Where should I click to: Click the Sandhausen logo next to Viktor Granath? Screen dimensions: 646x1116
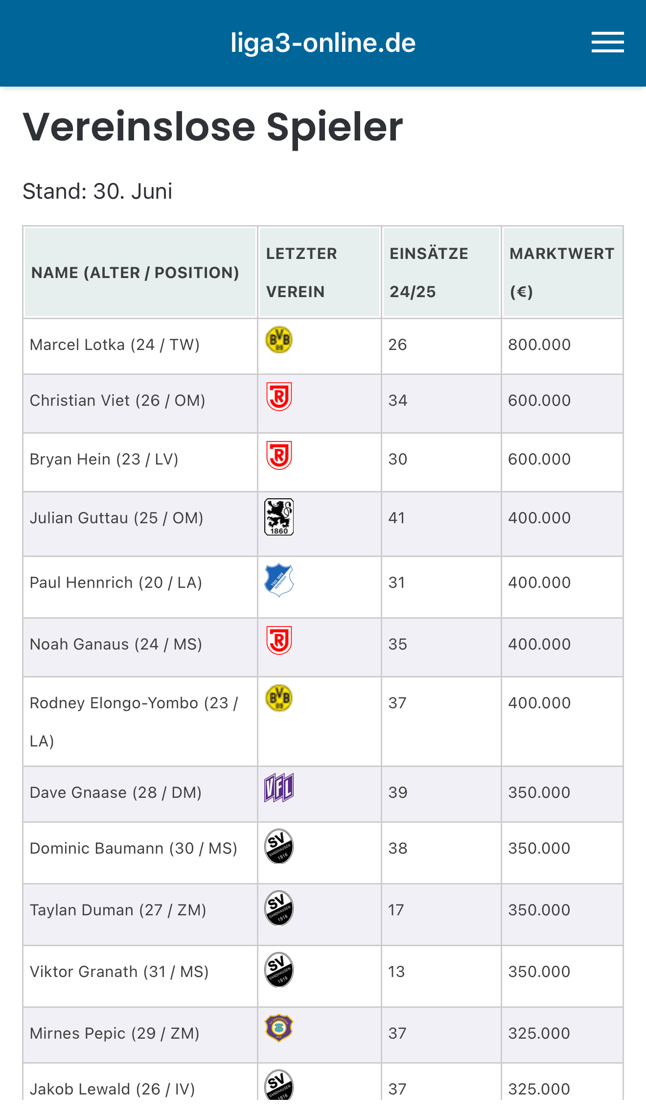point(279,970)
